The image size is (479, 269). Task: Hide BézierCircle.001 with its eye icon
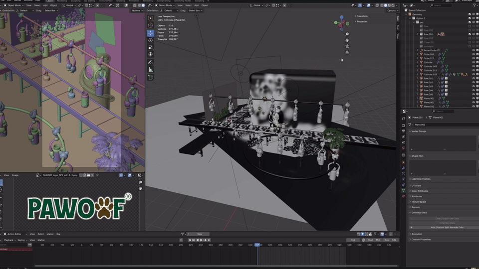click(x=474, y=50)
